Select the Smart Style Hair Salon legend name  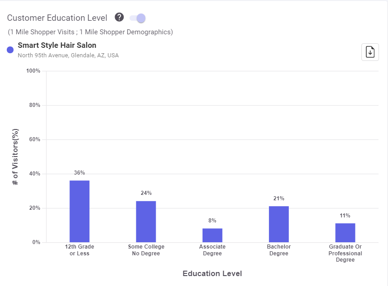[x=57, y=45]
